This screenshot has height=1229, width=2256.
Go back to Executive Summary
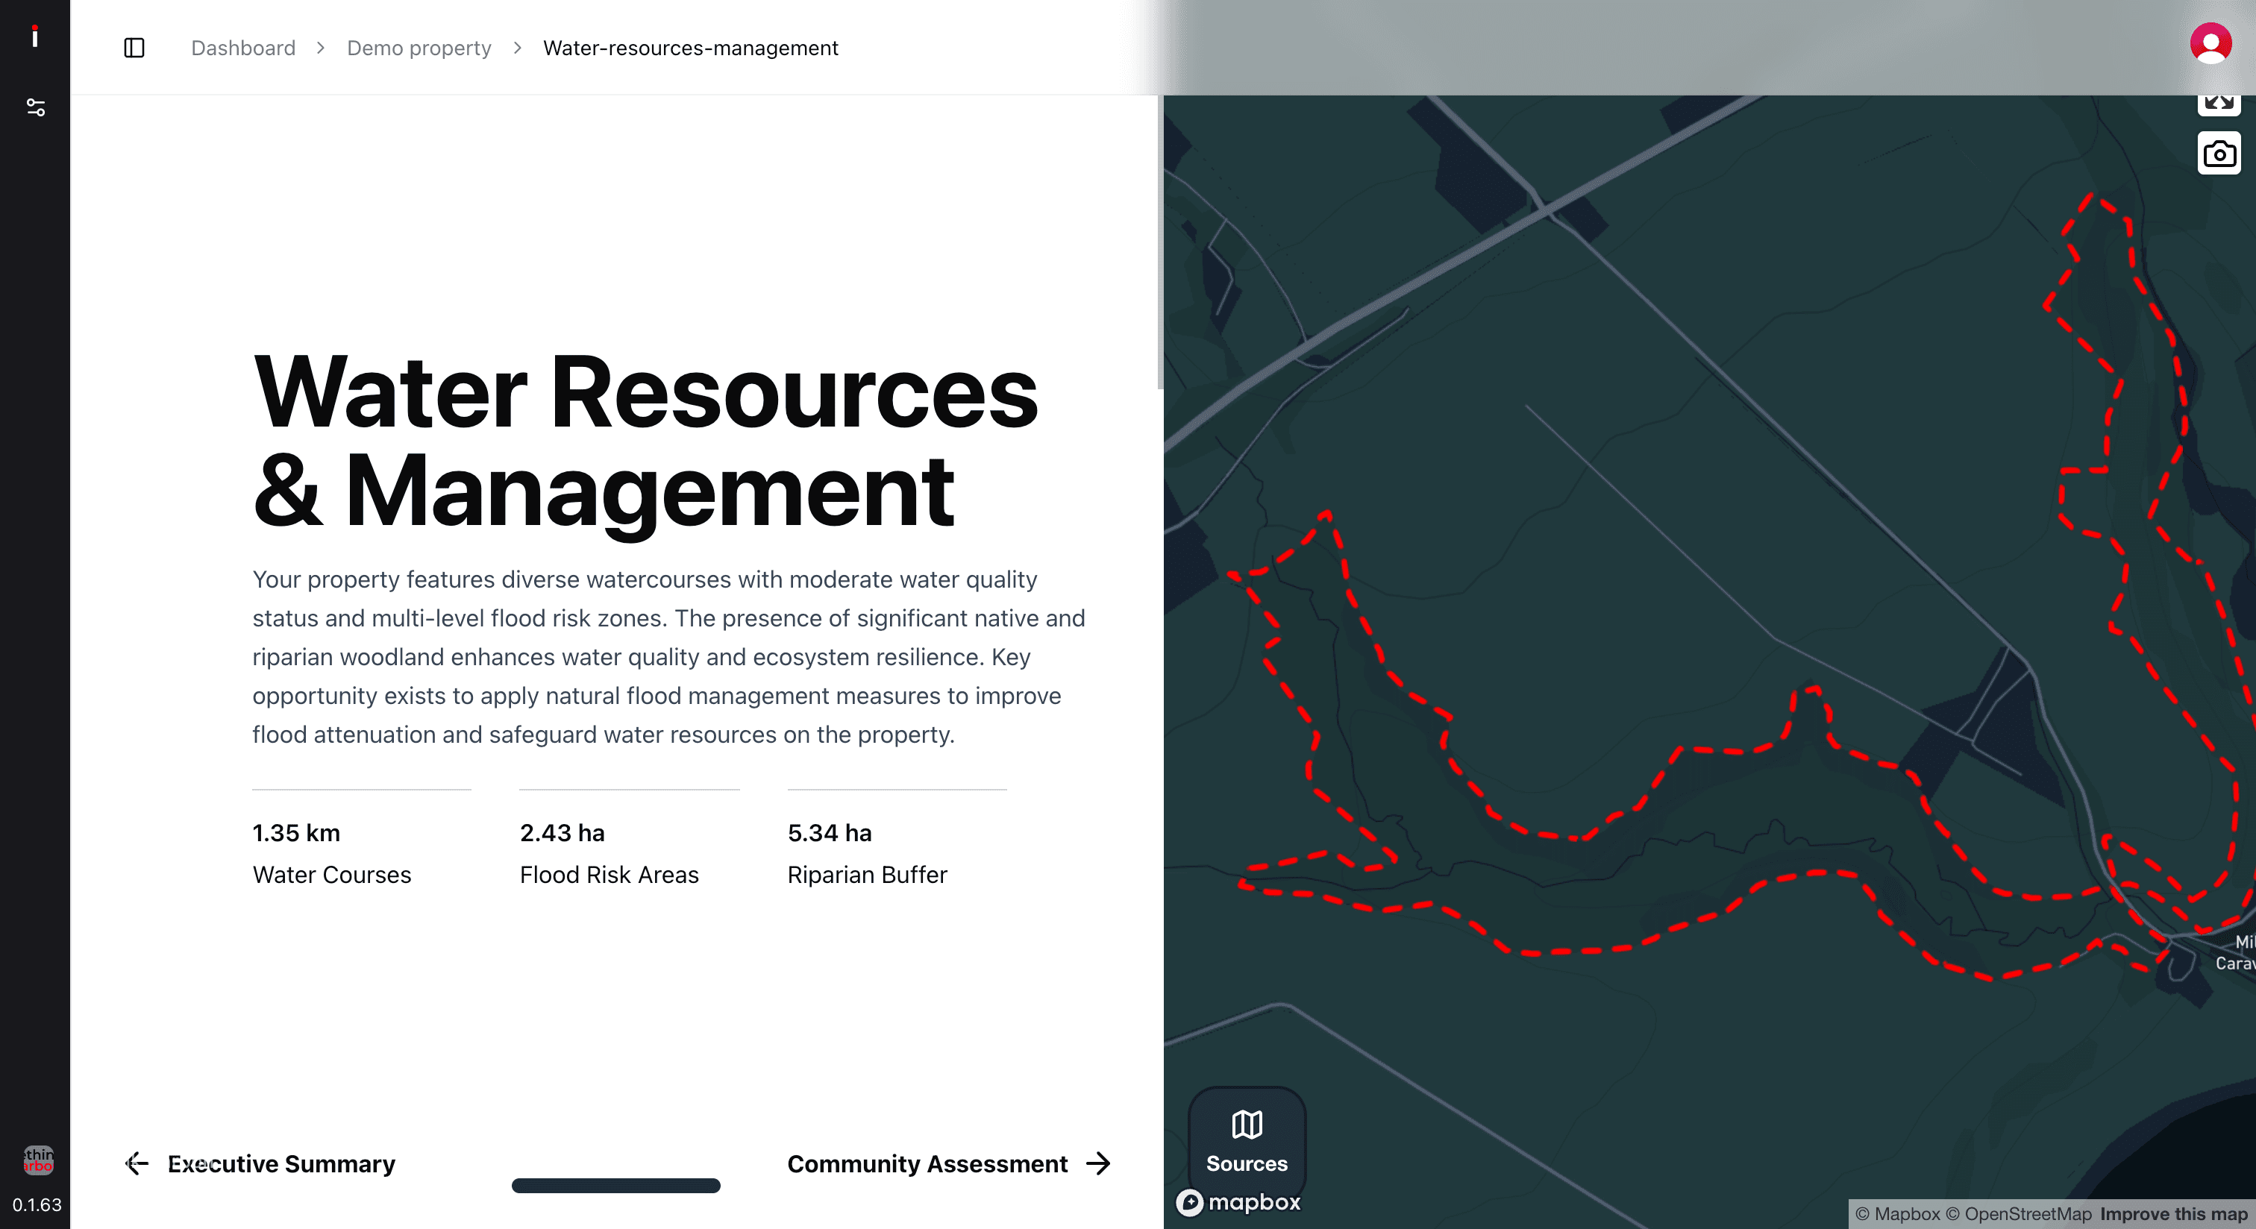(259, 1163)
